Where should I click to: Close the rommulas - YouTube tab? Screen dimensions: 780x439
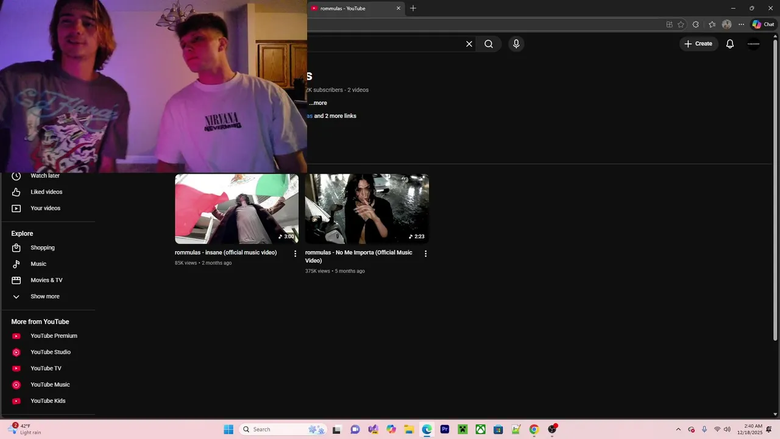(399, 9)
